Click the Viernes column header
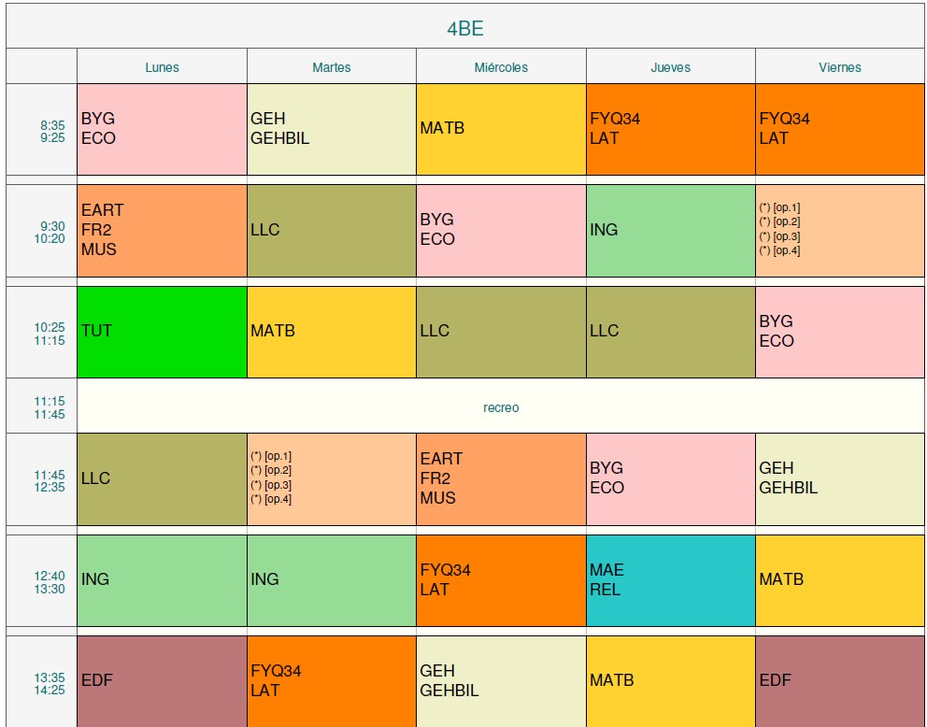The image size is (927, 727). pos(839,67)
